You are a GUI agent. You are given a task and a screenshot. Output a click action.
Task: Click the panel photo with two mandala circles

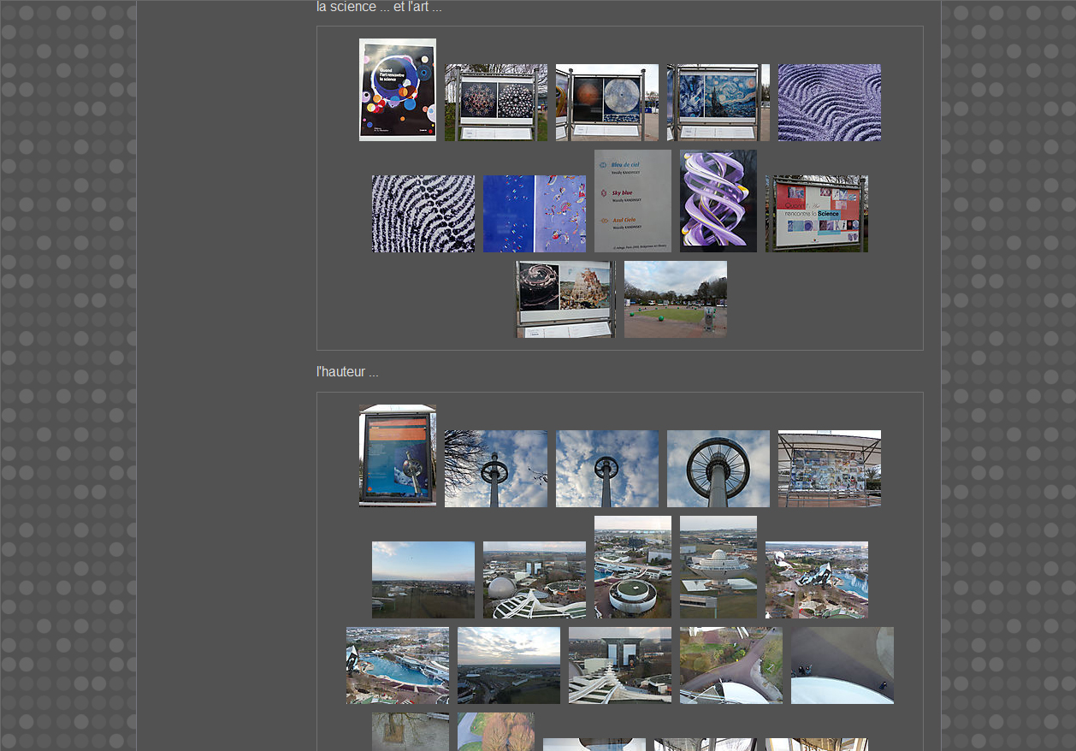(x=495, y=102)
